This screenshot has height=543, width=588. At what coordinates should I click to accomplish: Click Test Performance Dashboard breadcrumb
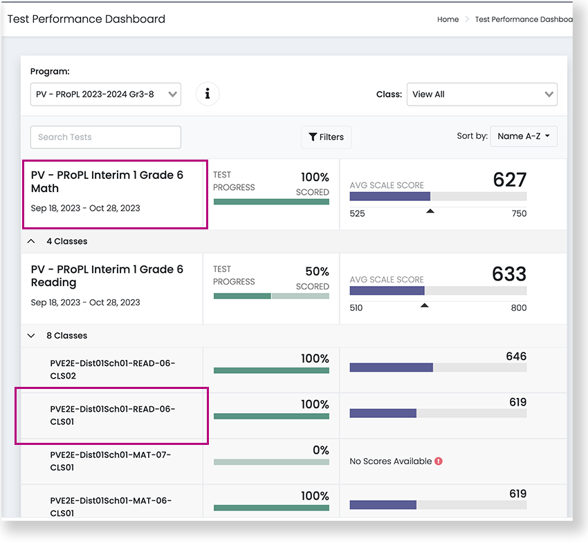pyautogui.click(x=523, y=19)
